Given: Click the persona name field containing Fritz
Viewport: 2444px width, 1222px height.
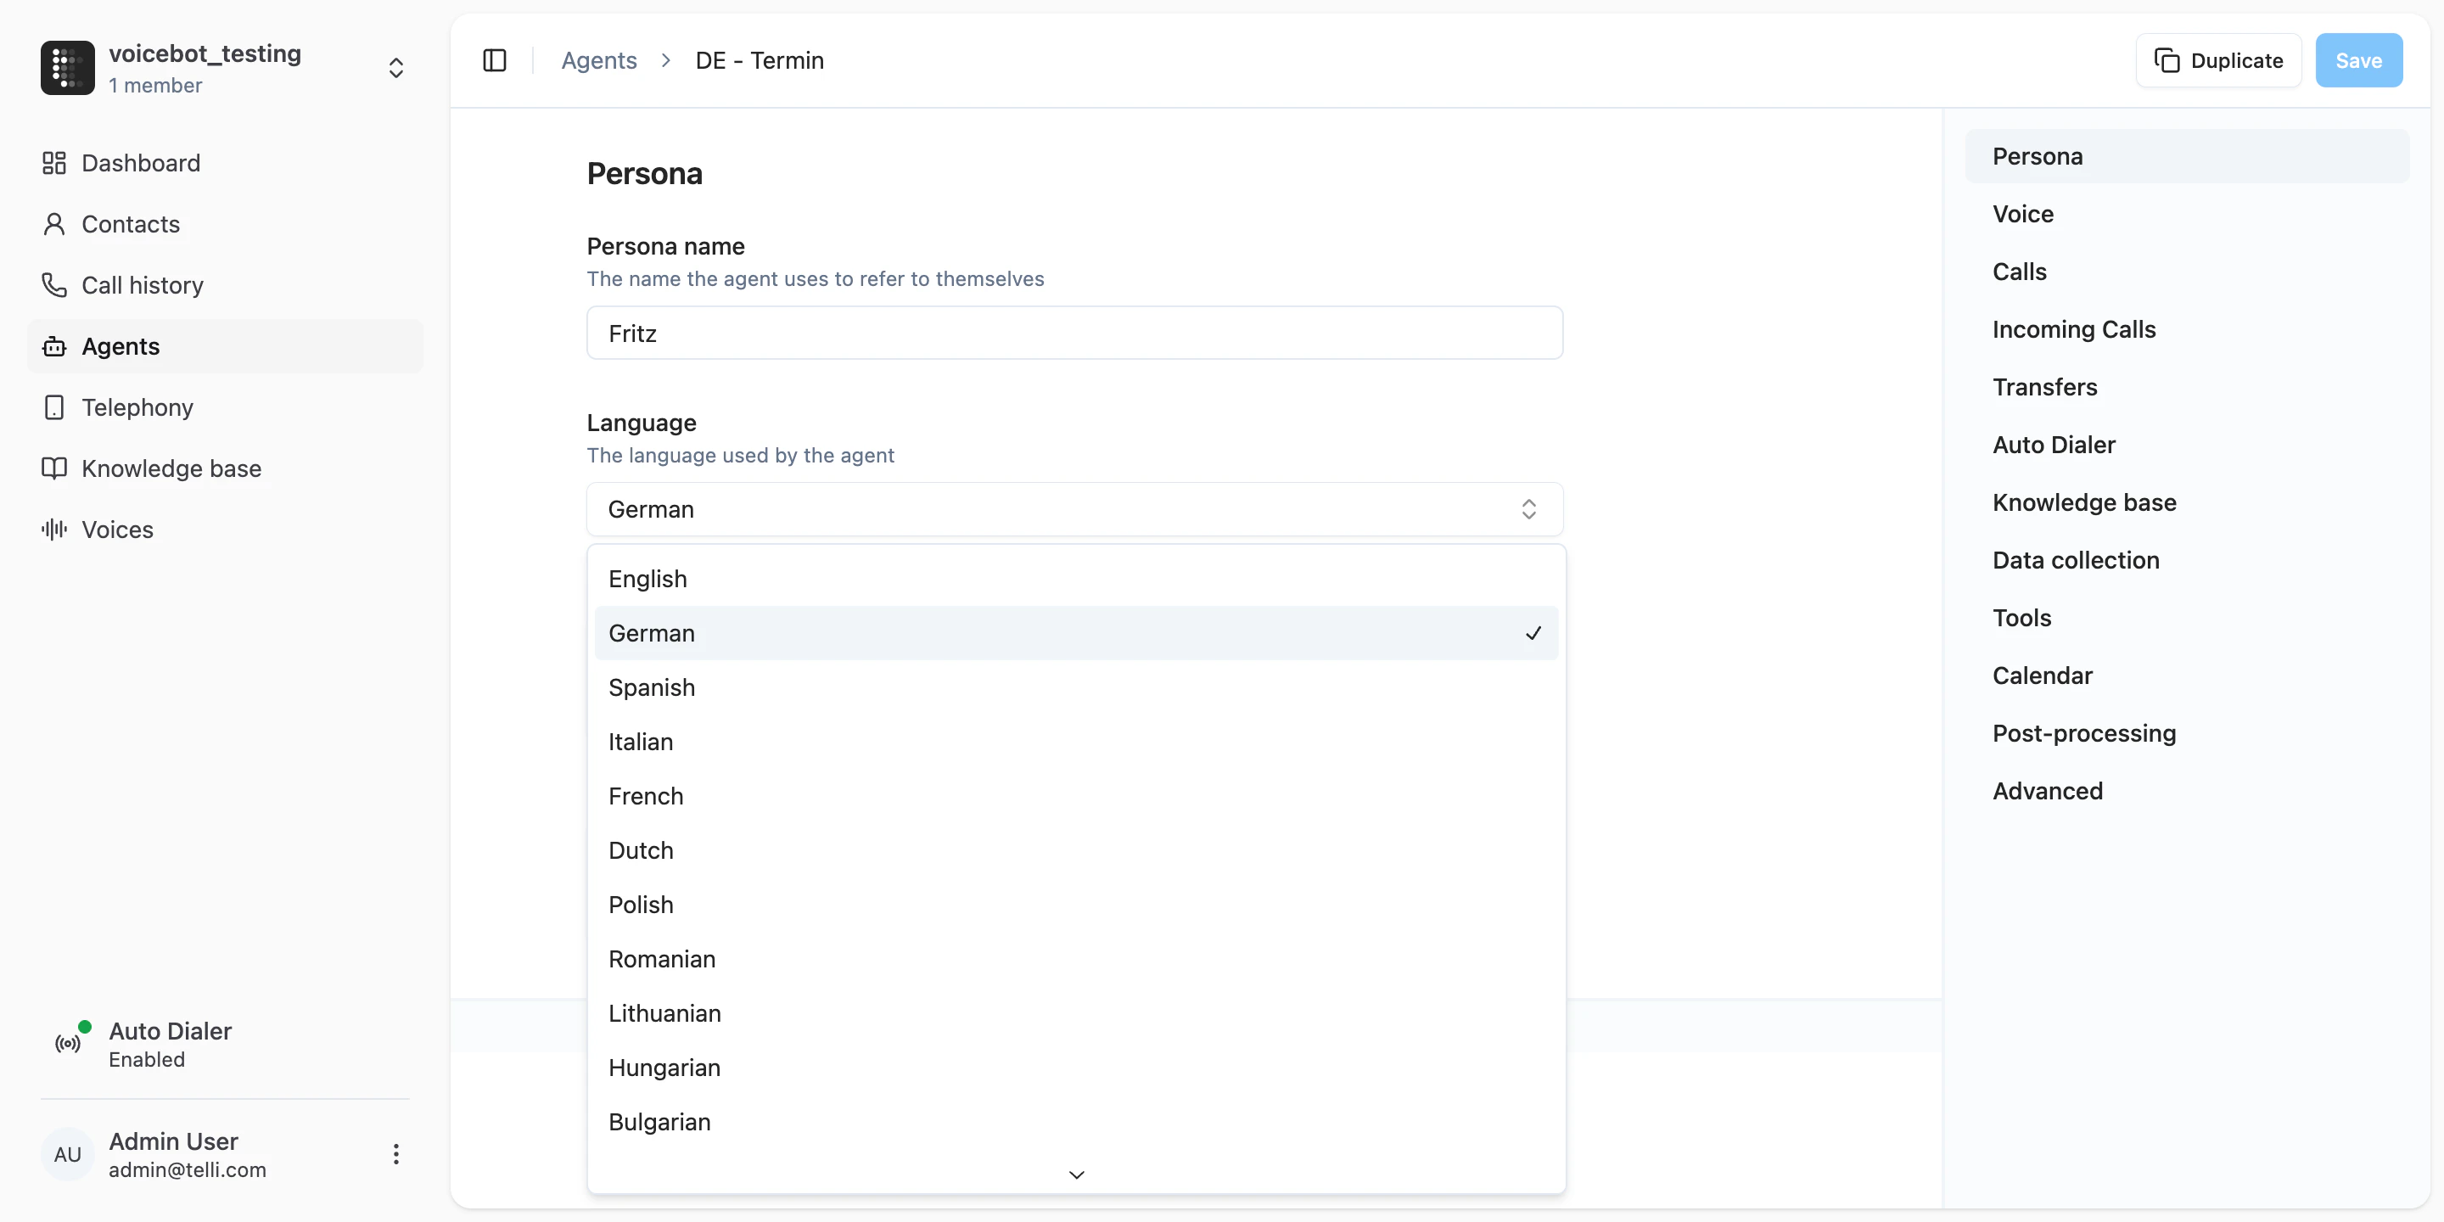Looking at the screenshot, I should (x=1074, y=333).
